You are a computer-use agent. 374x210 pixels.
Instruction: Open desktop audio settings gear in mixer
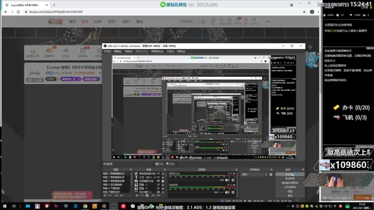tap(233, 192)
